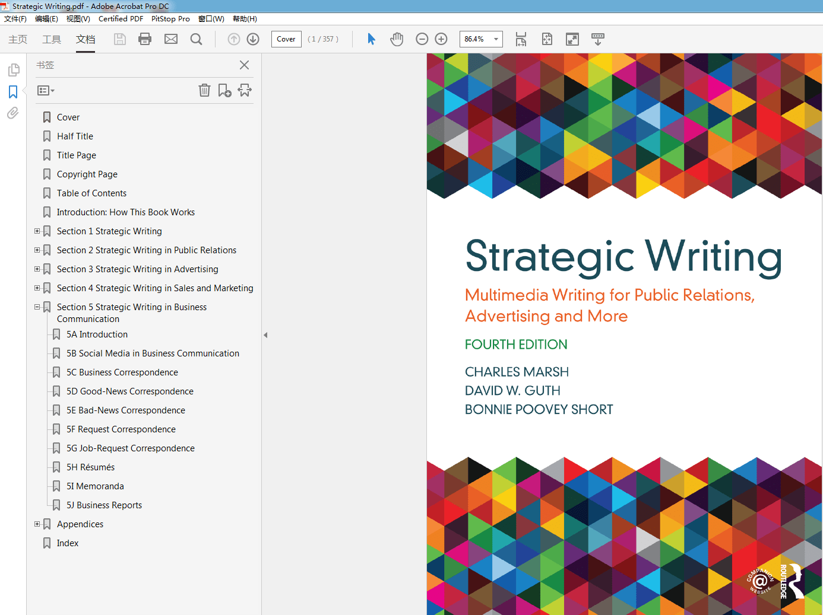The image size is (823, 615).
Task: Enable full screen reading mode
Action: pyautogui.click(x=572, y=39)
